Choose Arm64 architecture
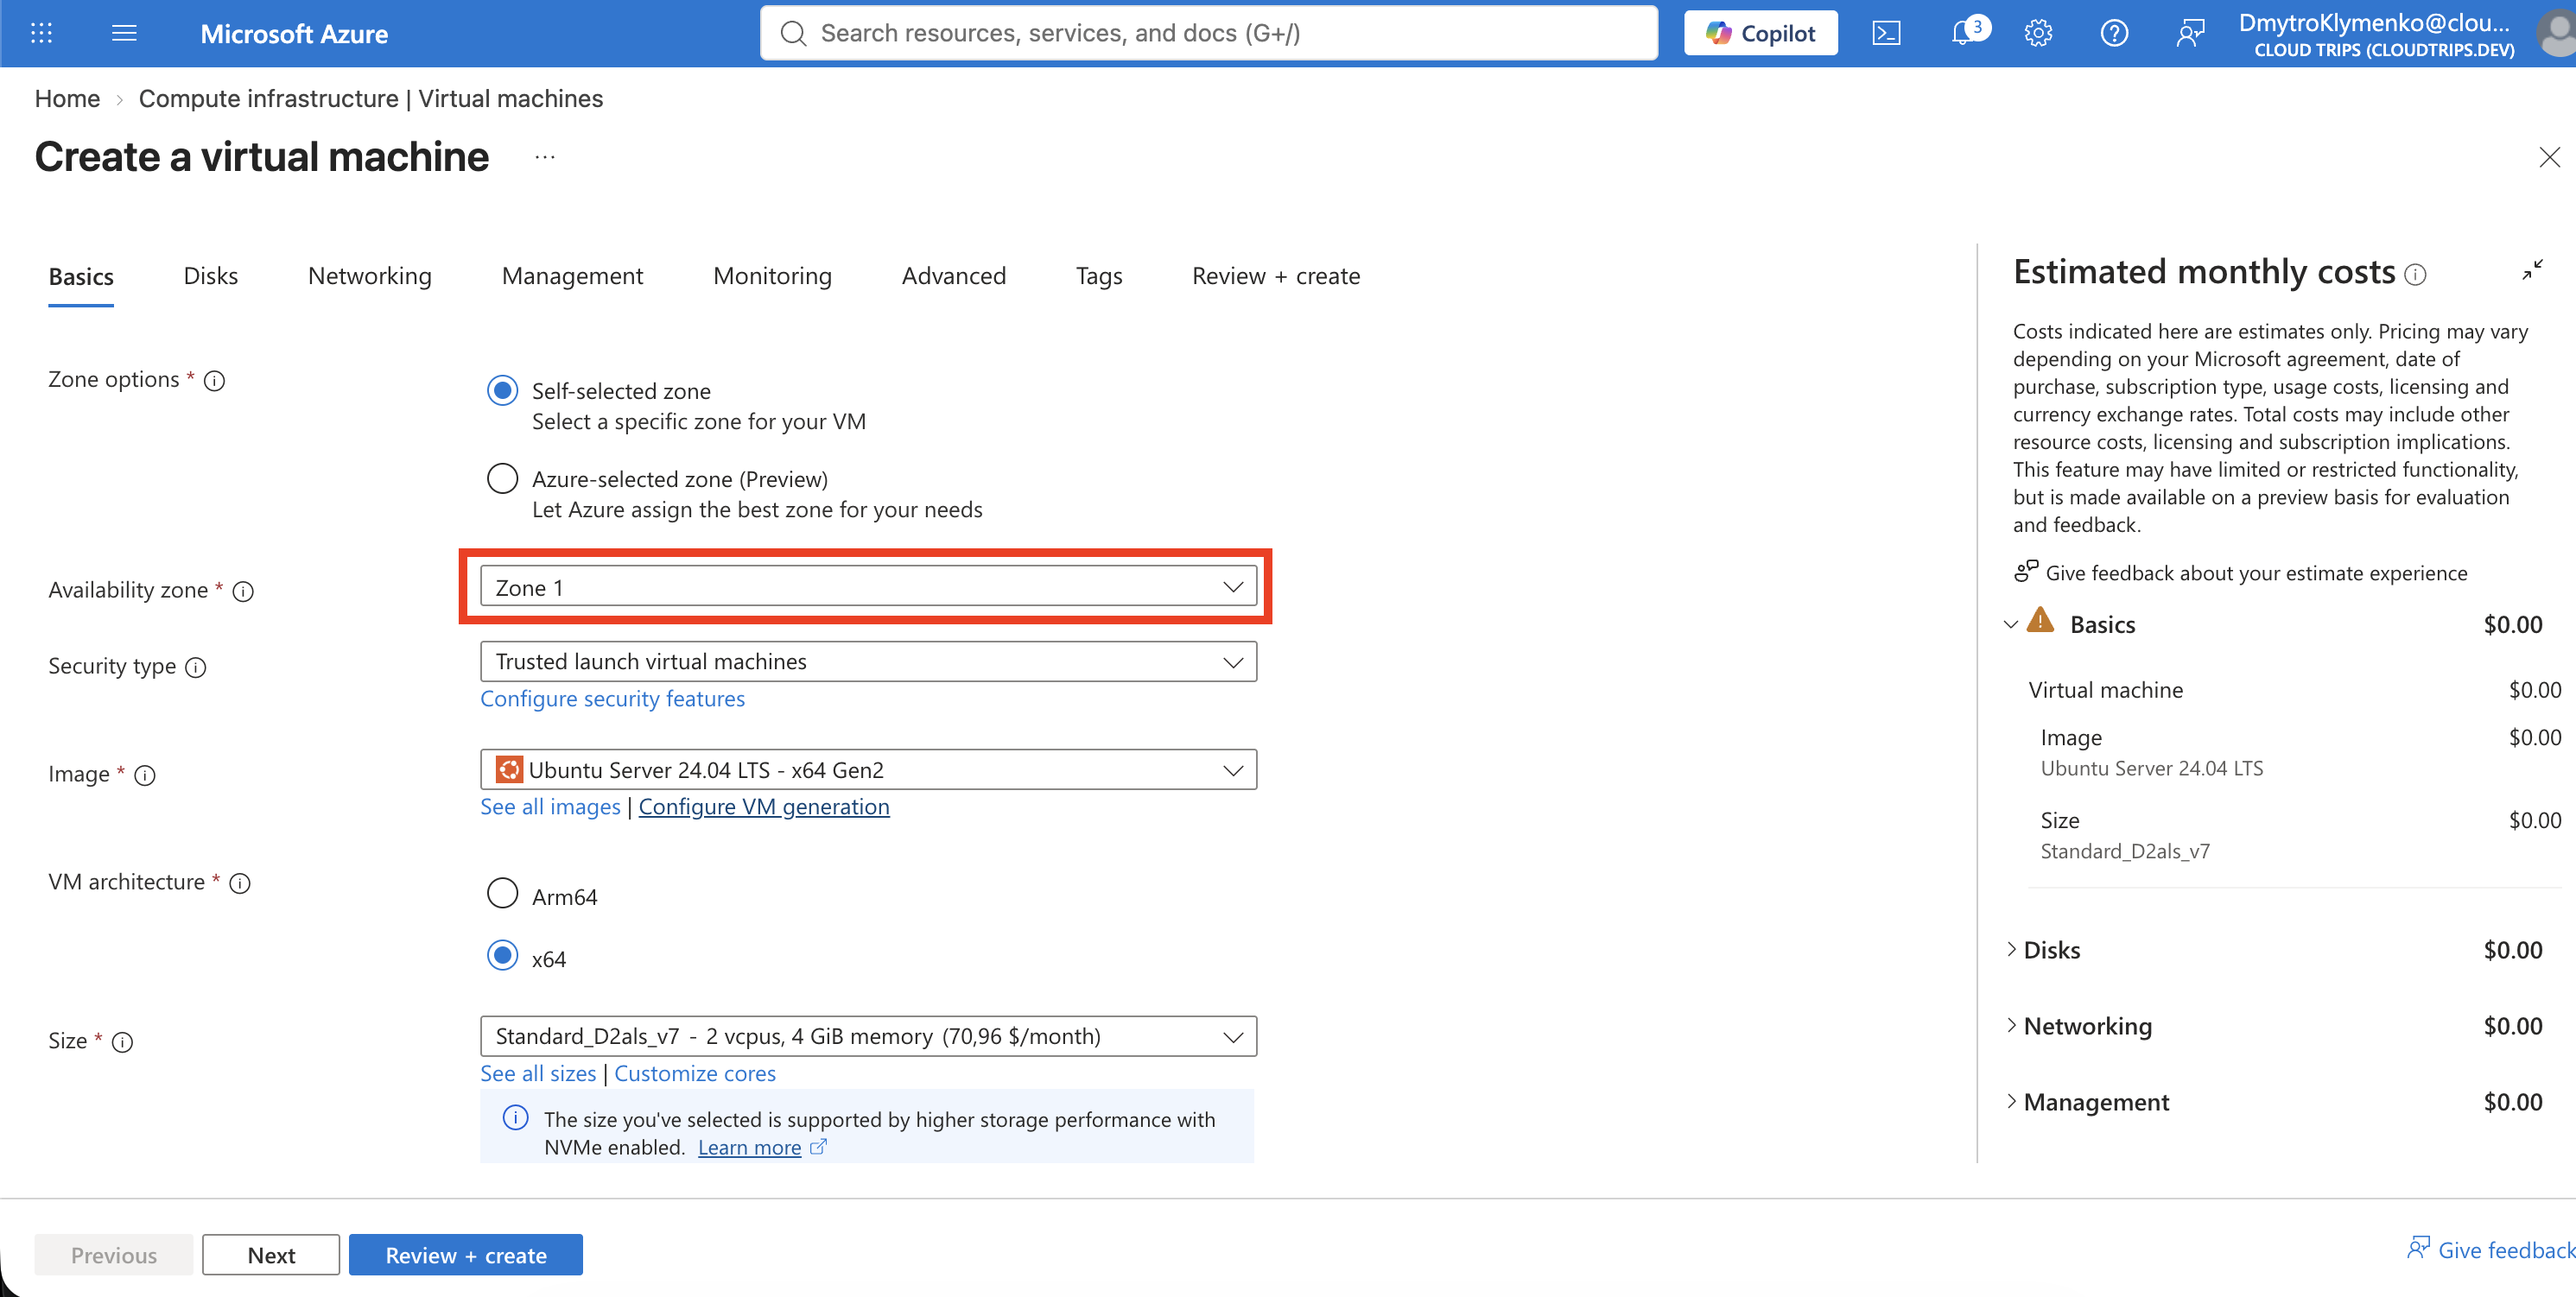This screenshot has height=1297, width=2576. (x=502, y=895)
